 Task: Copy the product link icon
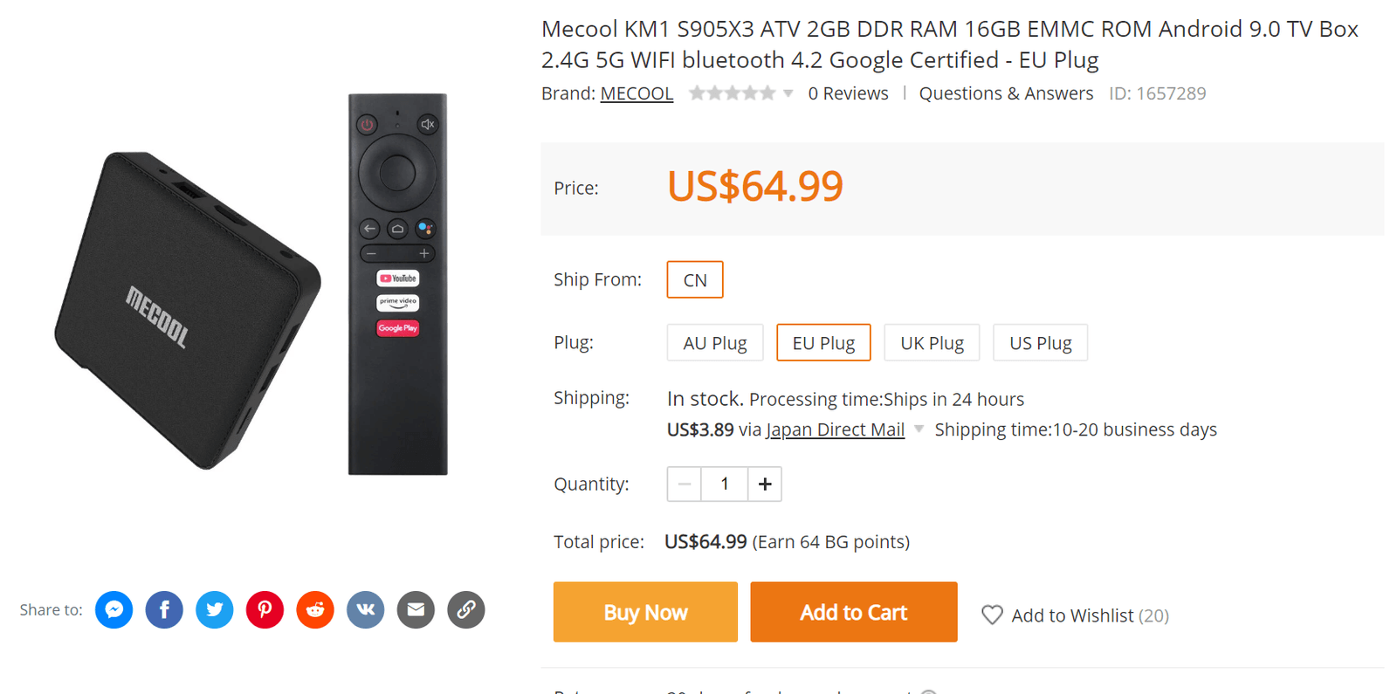pyautogui.click(x=466, y=609)
